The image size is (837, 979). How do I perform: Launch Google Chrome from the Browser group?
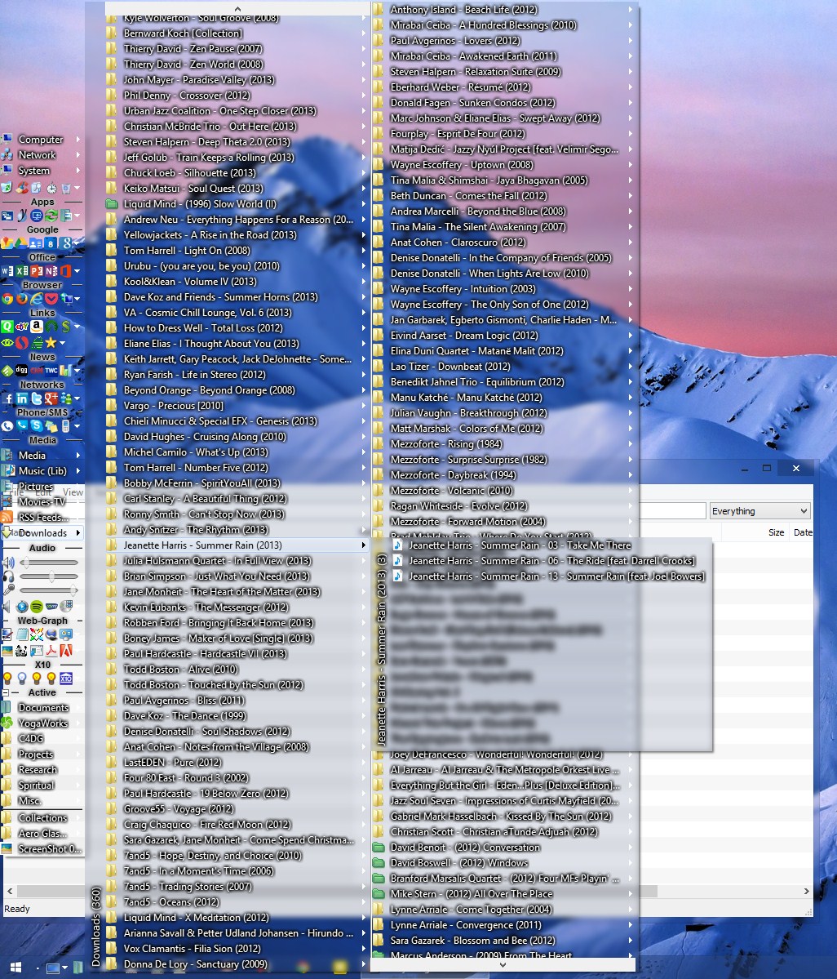pyautogui.click(x=7, y=299)
